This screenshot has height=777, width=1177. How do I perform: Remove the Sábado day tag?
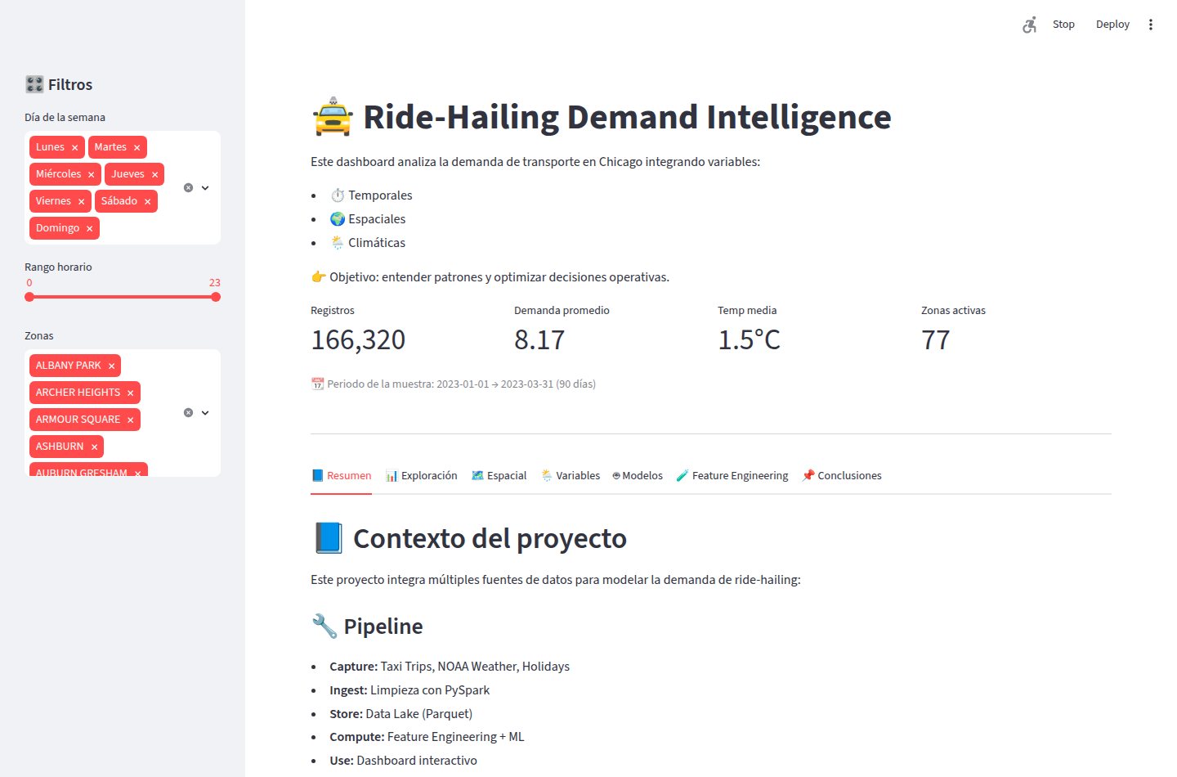(147, 202)
